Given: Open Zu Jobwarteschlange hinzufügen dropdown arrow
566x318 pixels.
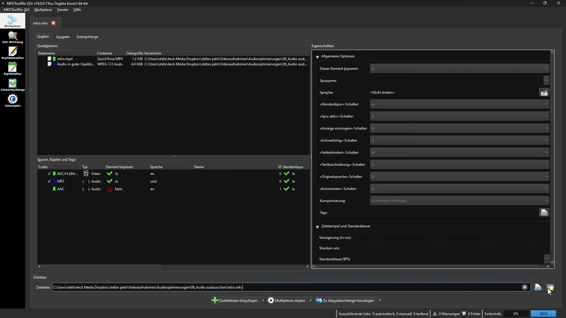Looking at the screenshot, I should coord(380,301).
